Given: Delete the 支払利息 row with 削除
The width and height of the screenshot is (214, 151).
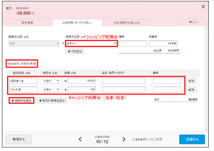Looking at the screenshot, I should point(191,90).
